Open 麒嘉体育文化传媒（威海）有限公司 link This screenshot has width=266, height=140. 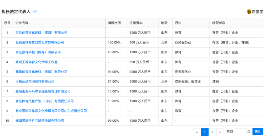[x=41, y=72]
